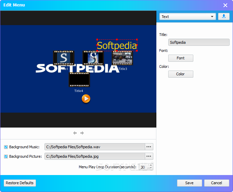This screenshot has width=233, height=192.
Task: Click the Background Music path field
Action: click(95, 147)
